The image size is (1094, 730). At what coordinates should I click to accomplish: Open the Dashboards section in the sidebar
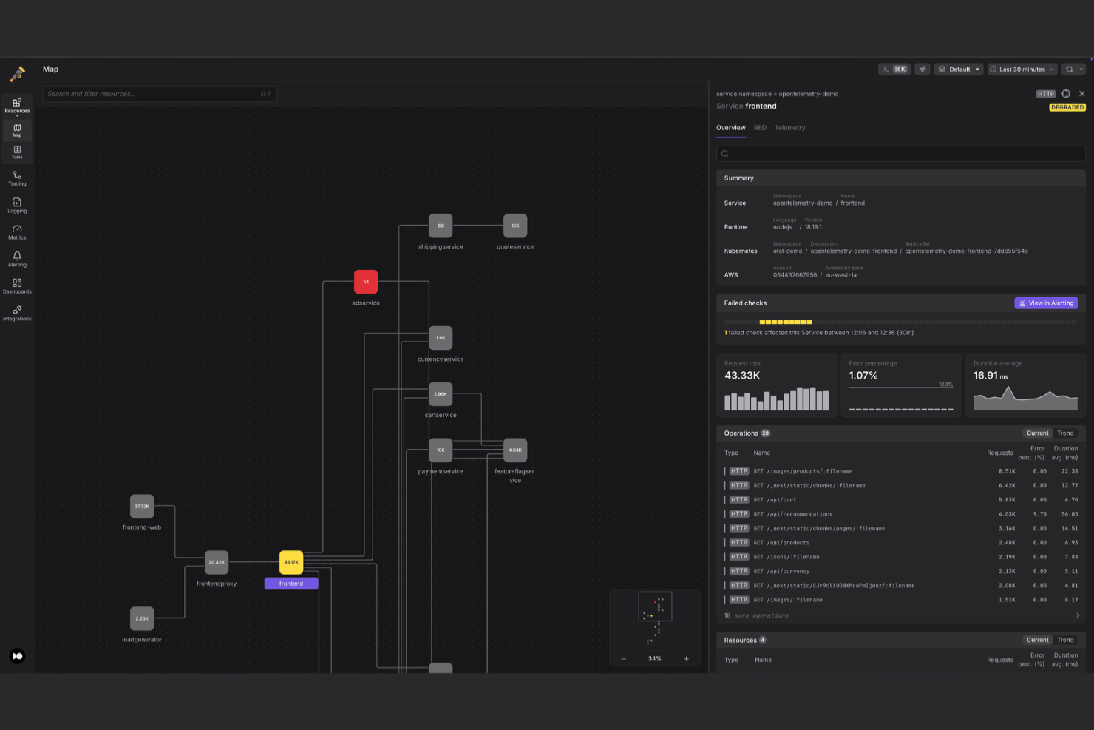point(16,285)
